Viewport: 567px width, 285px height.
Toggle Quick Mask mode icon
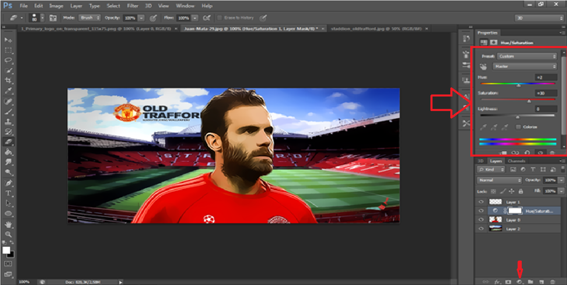point(8,263)
